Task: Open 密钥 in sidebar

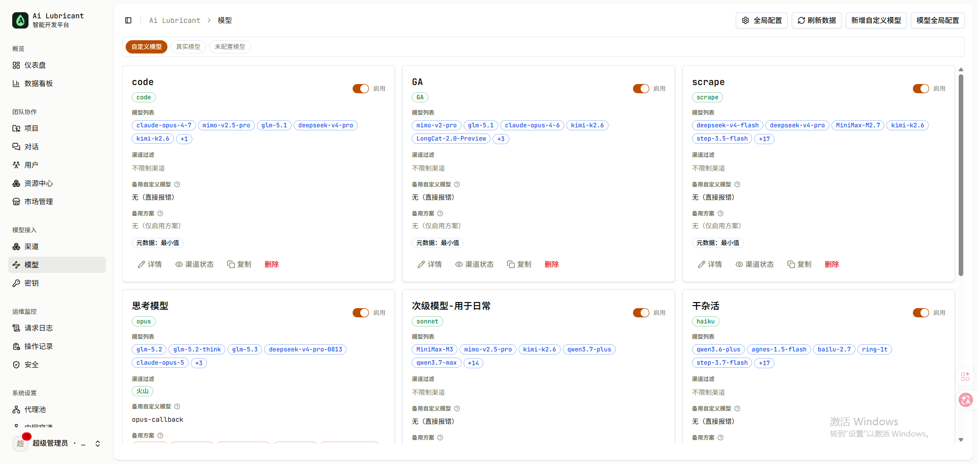Action: coord(57,283)
